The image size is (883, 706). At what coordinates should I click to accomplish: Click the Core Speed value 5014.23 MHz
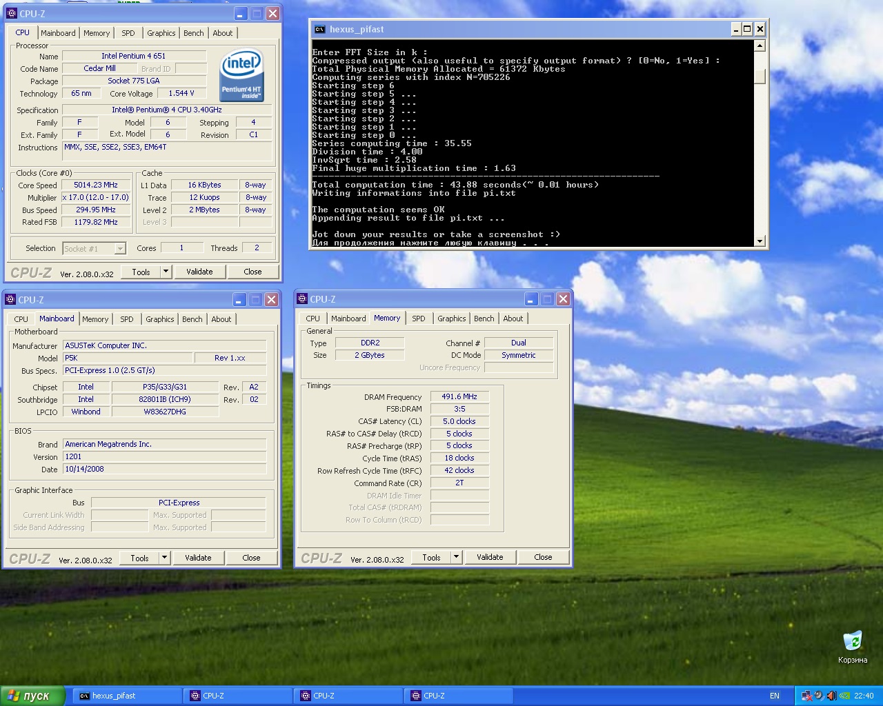pos(97,185)
